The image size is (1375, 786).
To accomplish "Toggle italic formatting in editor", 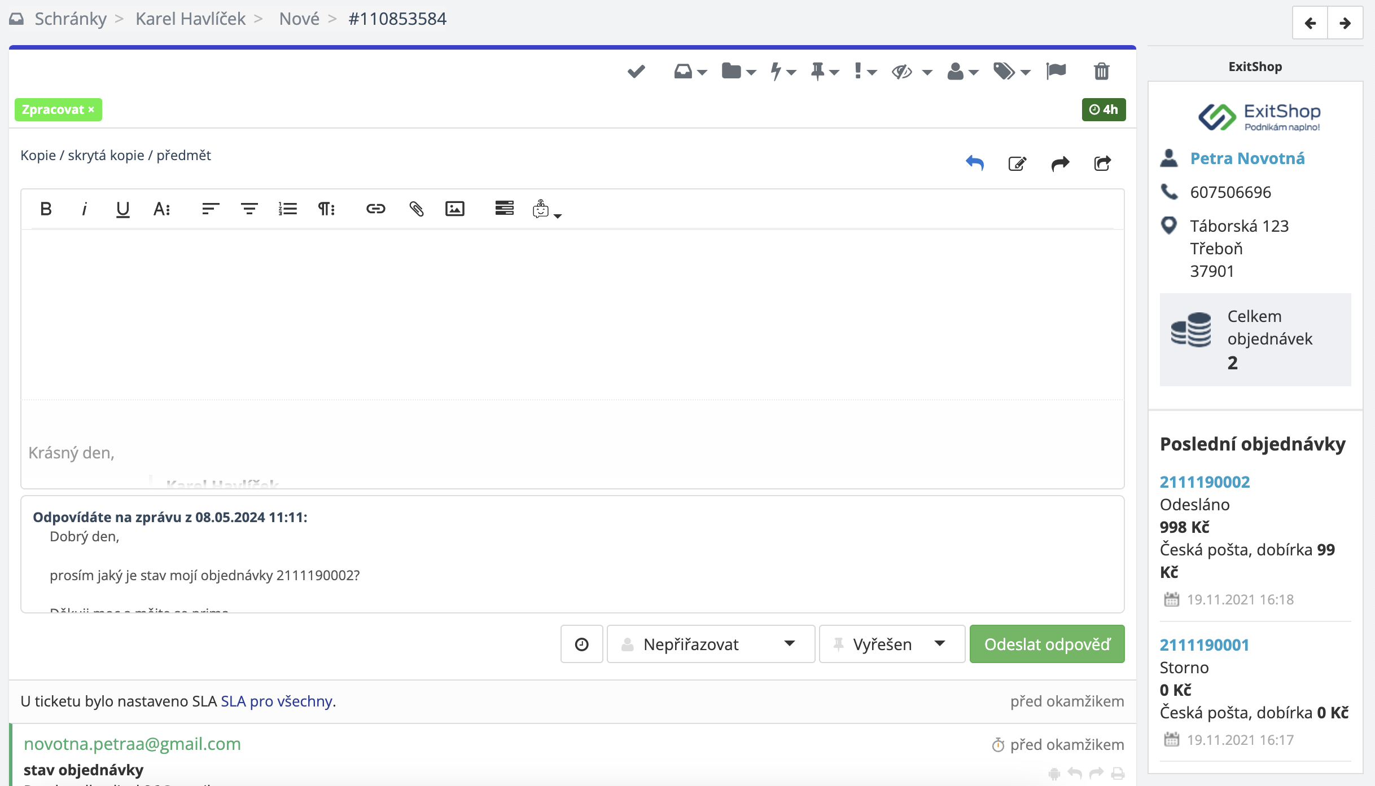I will [84, 209].
